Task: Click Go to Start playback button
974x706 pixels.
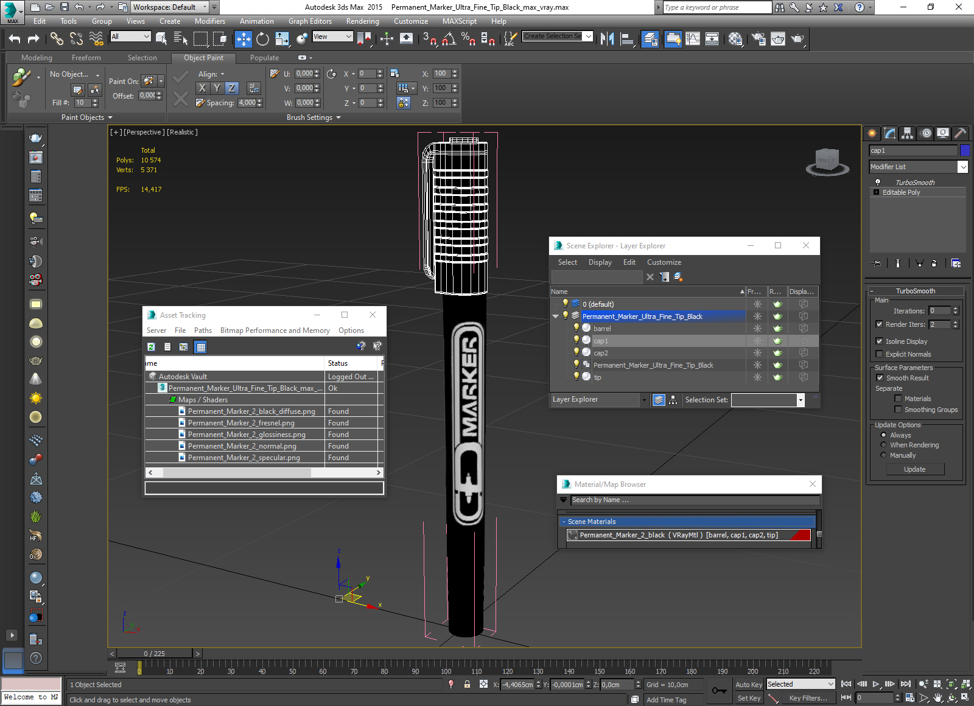Action: click(846, 684)
